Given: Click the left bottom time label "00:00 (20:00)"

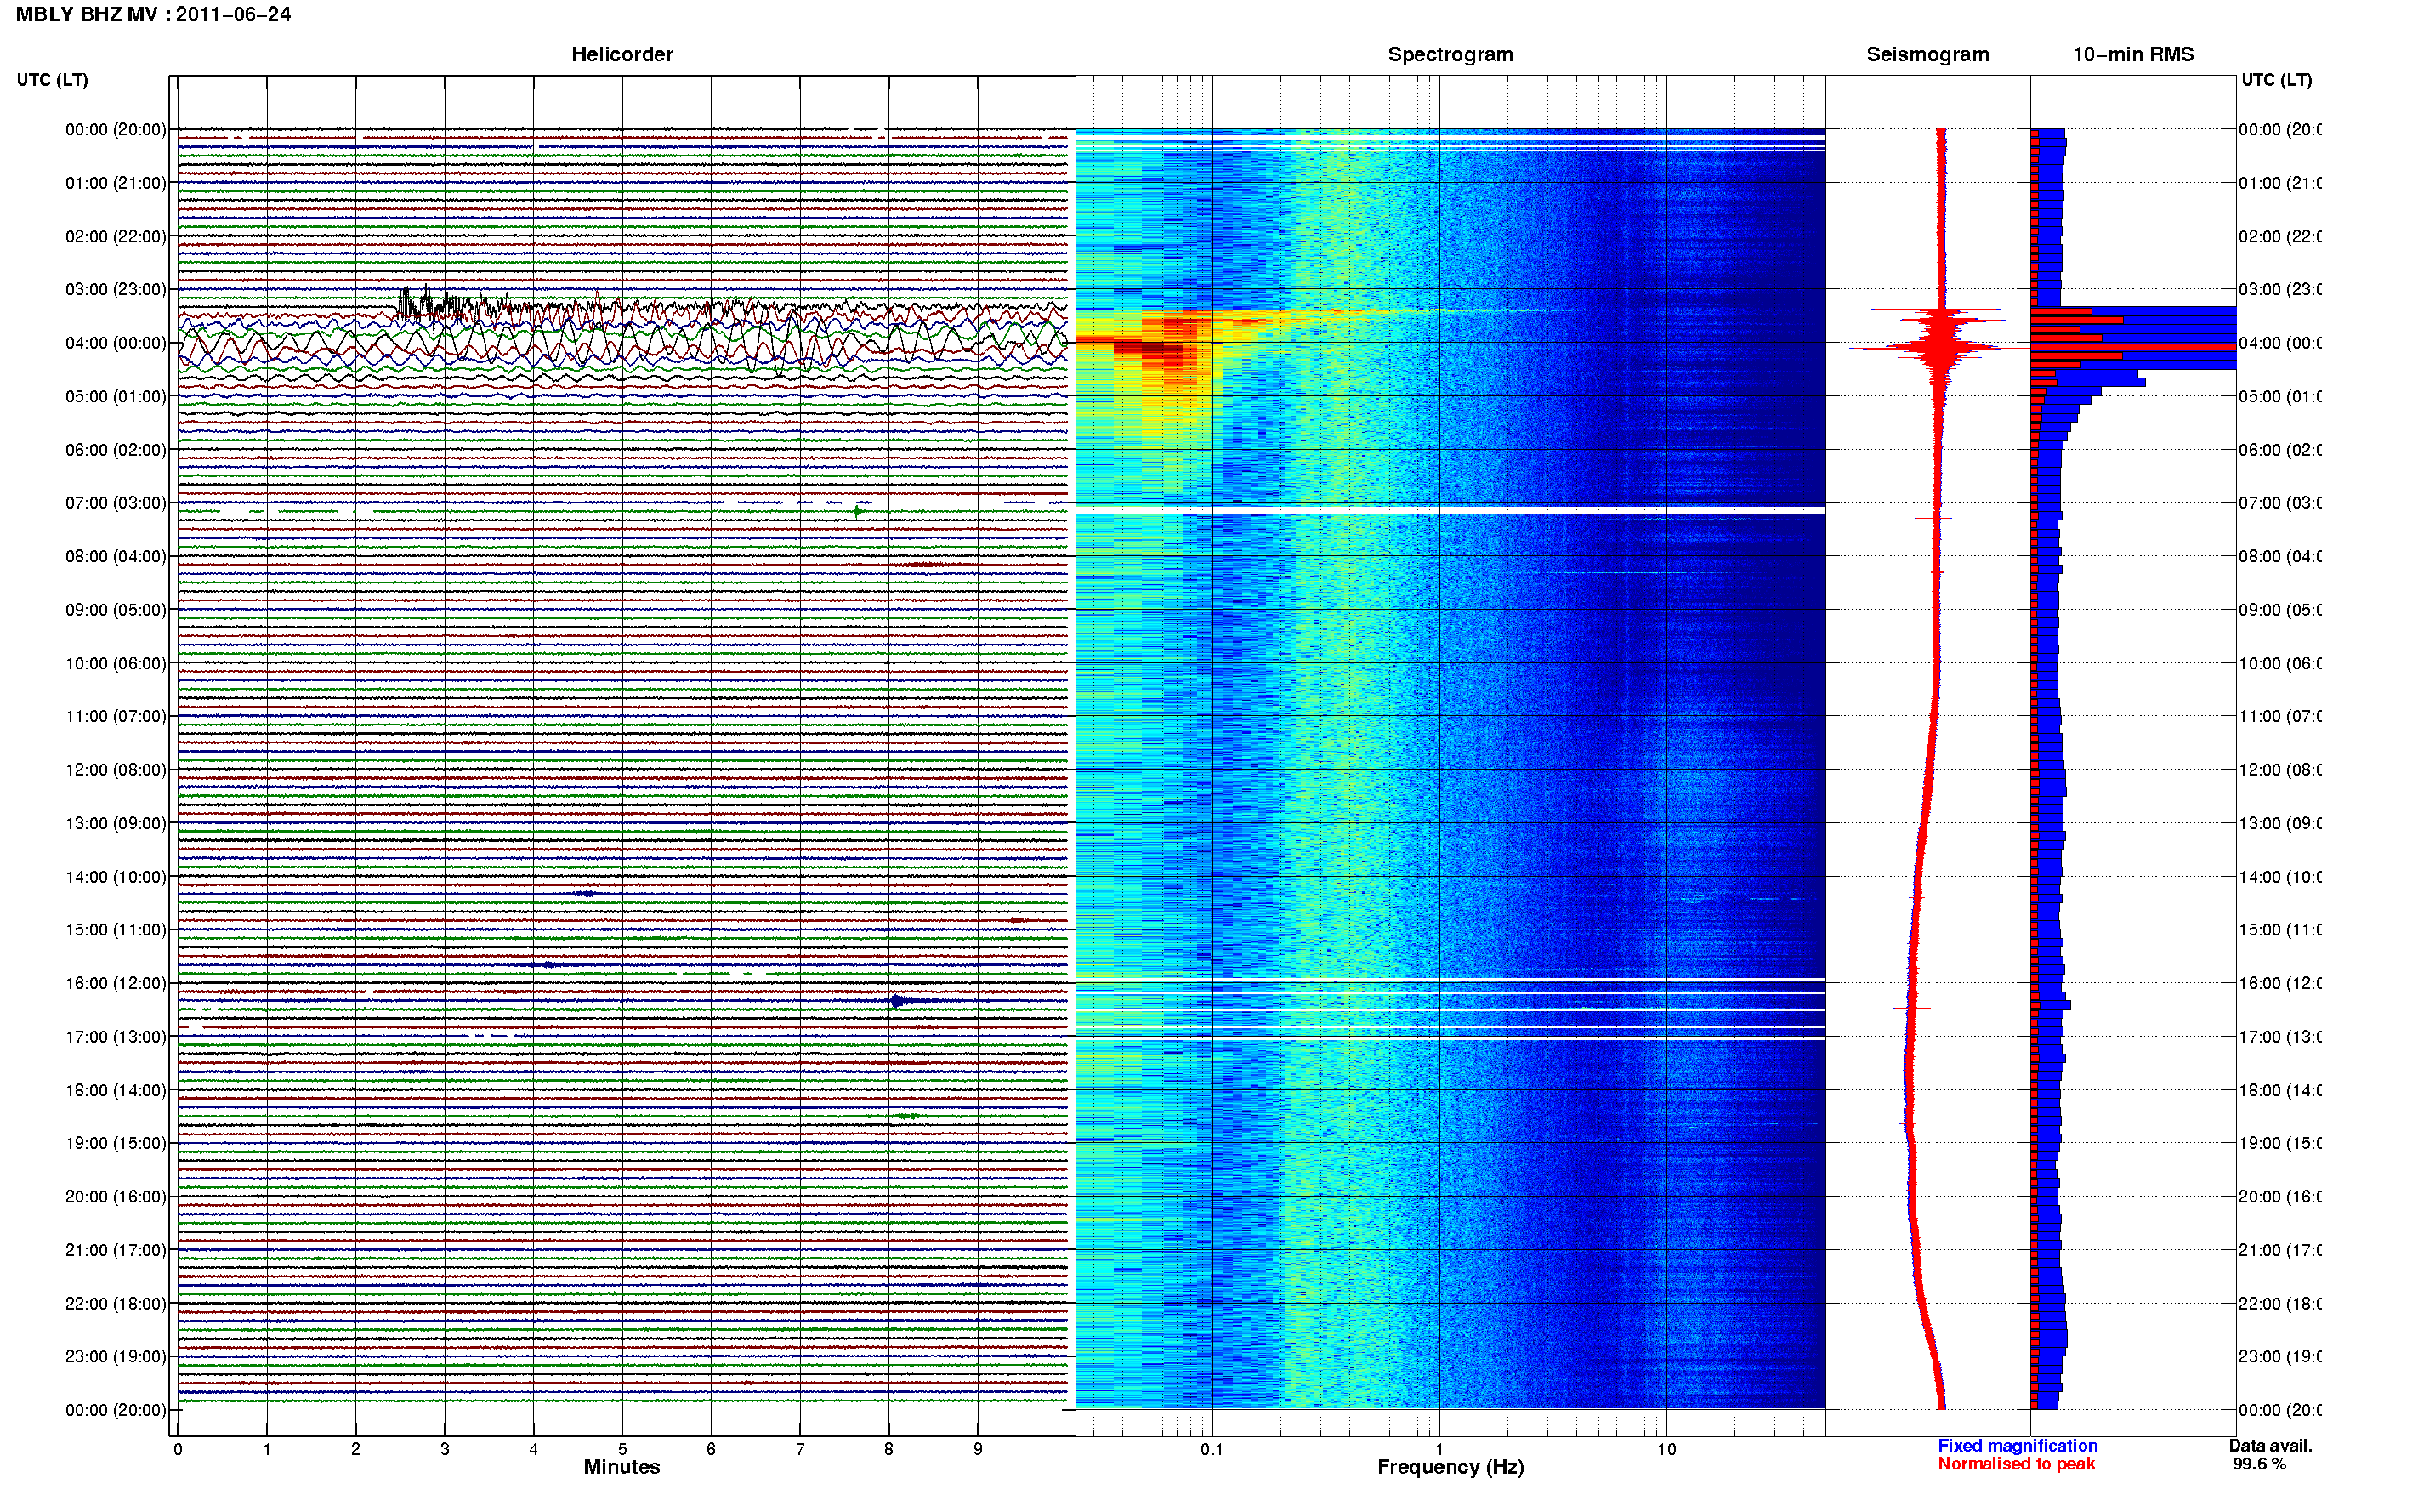Looking at the screenshot, I should point(116,1411).
